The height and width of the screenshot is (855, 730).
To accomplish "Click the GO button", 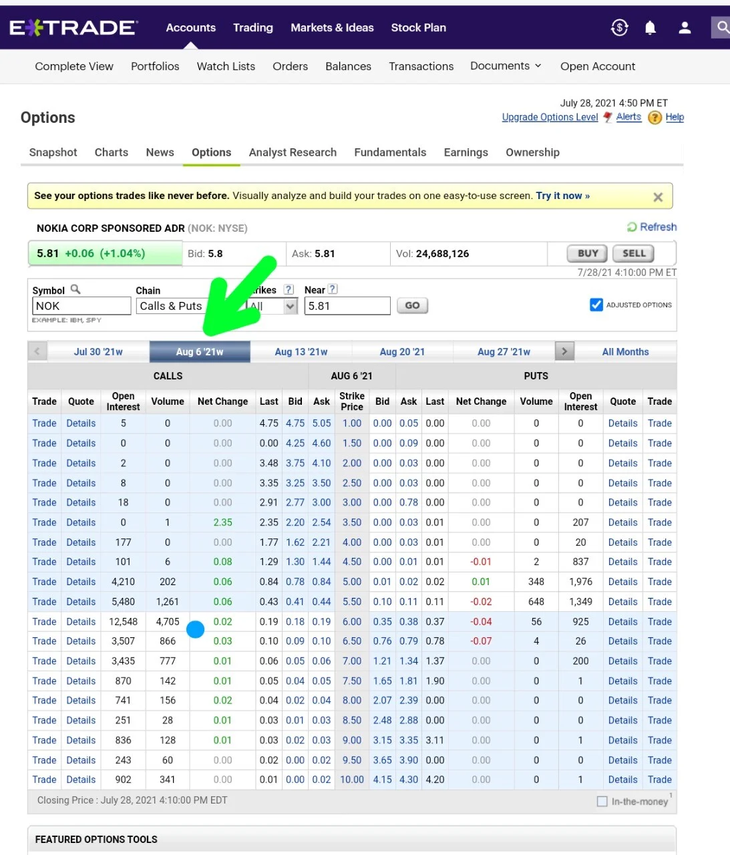I will point(412,305).
